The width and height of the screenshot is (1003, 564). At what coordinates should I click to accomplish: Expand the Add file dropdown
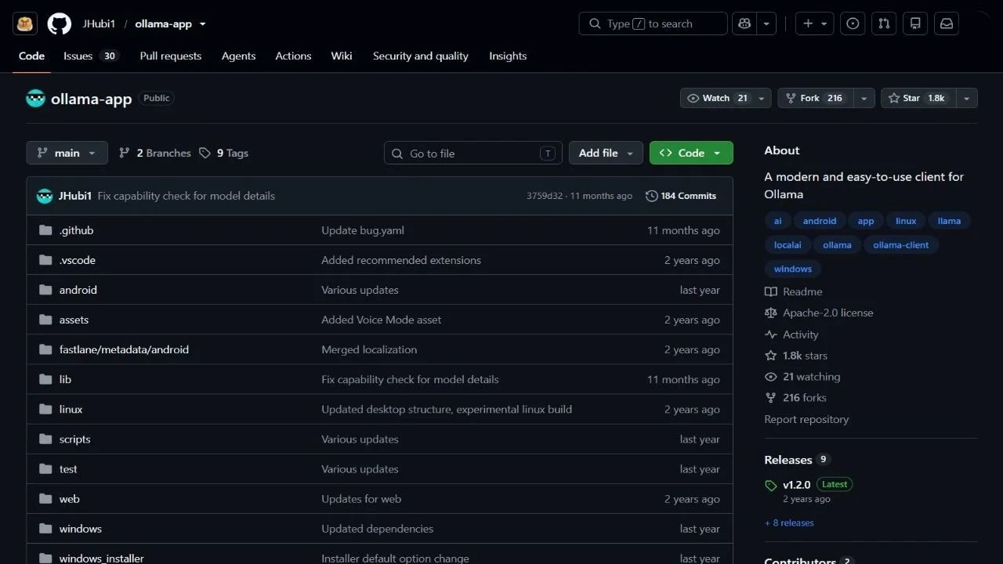point(606,153)
